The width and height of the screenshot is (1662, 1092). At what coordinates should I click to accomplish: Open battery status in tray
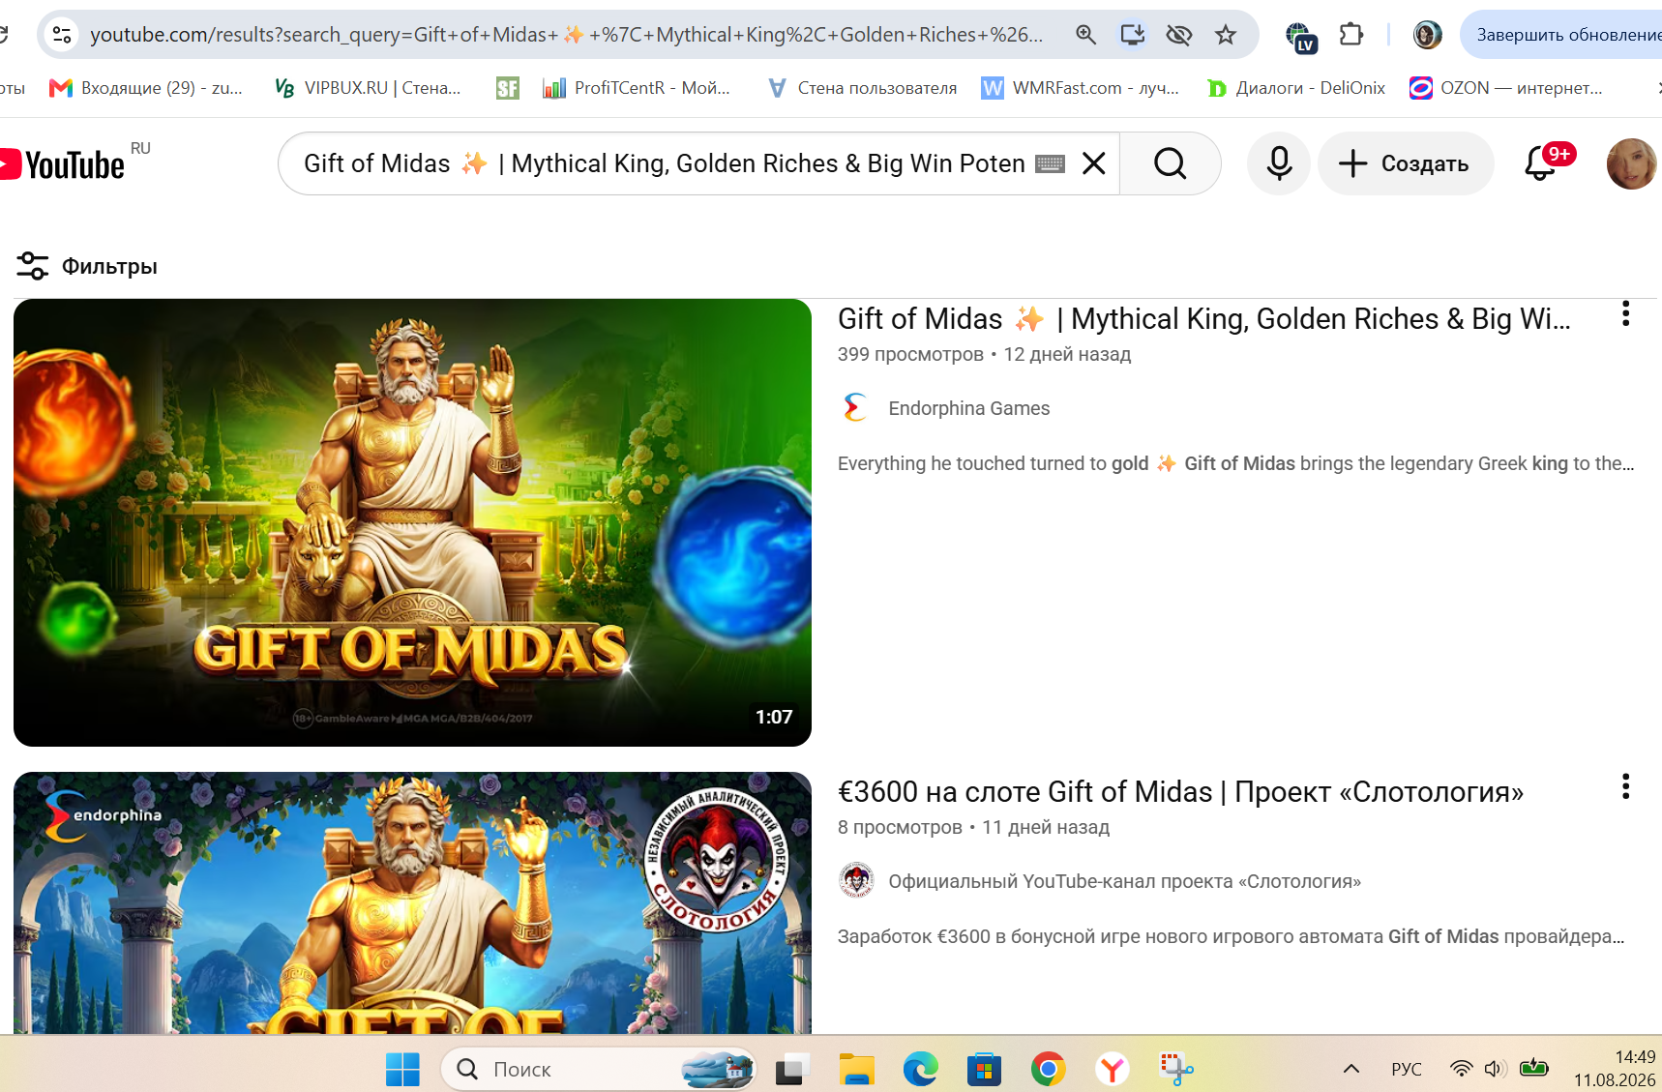[1533, 1069]
